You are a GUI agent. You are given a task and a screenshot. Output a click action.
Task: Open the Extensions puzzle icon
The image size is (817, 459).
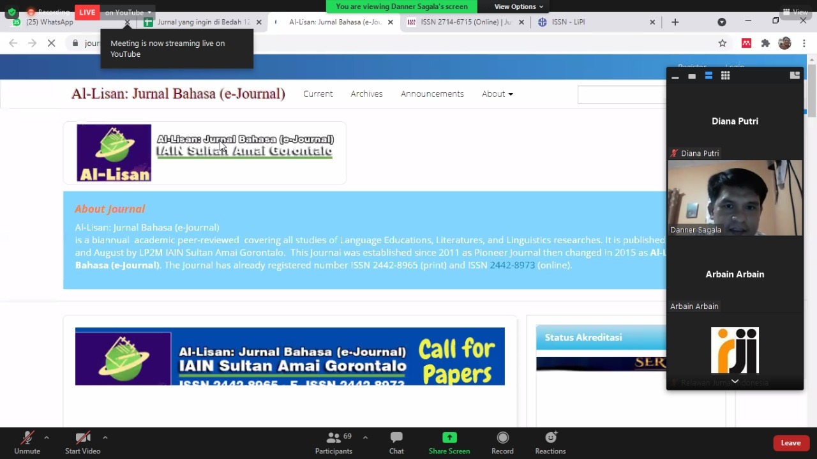pos(766,43)
